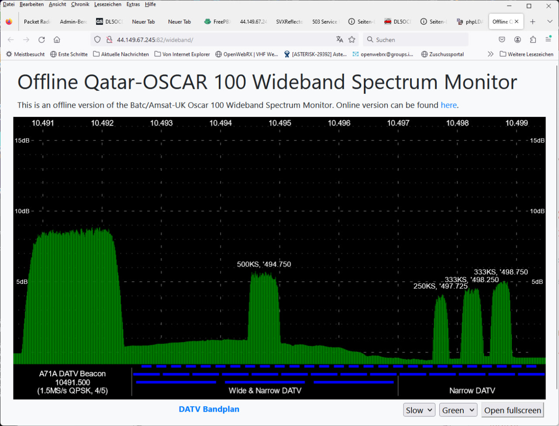Viewport: 559px width, 426px height.
Task: Follow the 'here' online version link
Action: pyautogui.click(x=449, y=105)
